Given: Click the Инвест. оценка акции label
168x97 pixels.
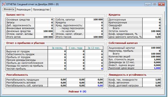Looking at the screenshot, I should pyautogui.click(x=121, y=65).
